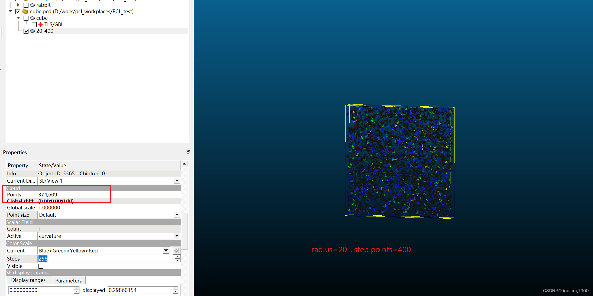Collapse the cube tree node
This screenshot has height=296, width=593.
coord(18,18)
